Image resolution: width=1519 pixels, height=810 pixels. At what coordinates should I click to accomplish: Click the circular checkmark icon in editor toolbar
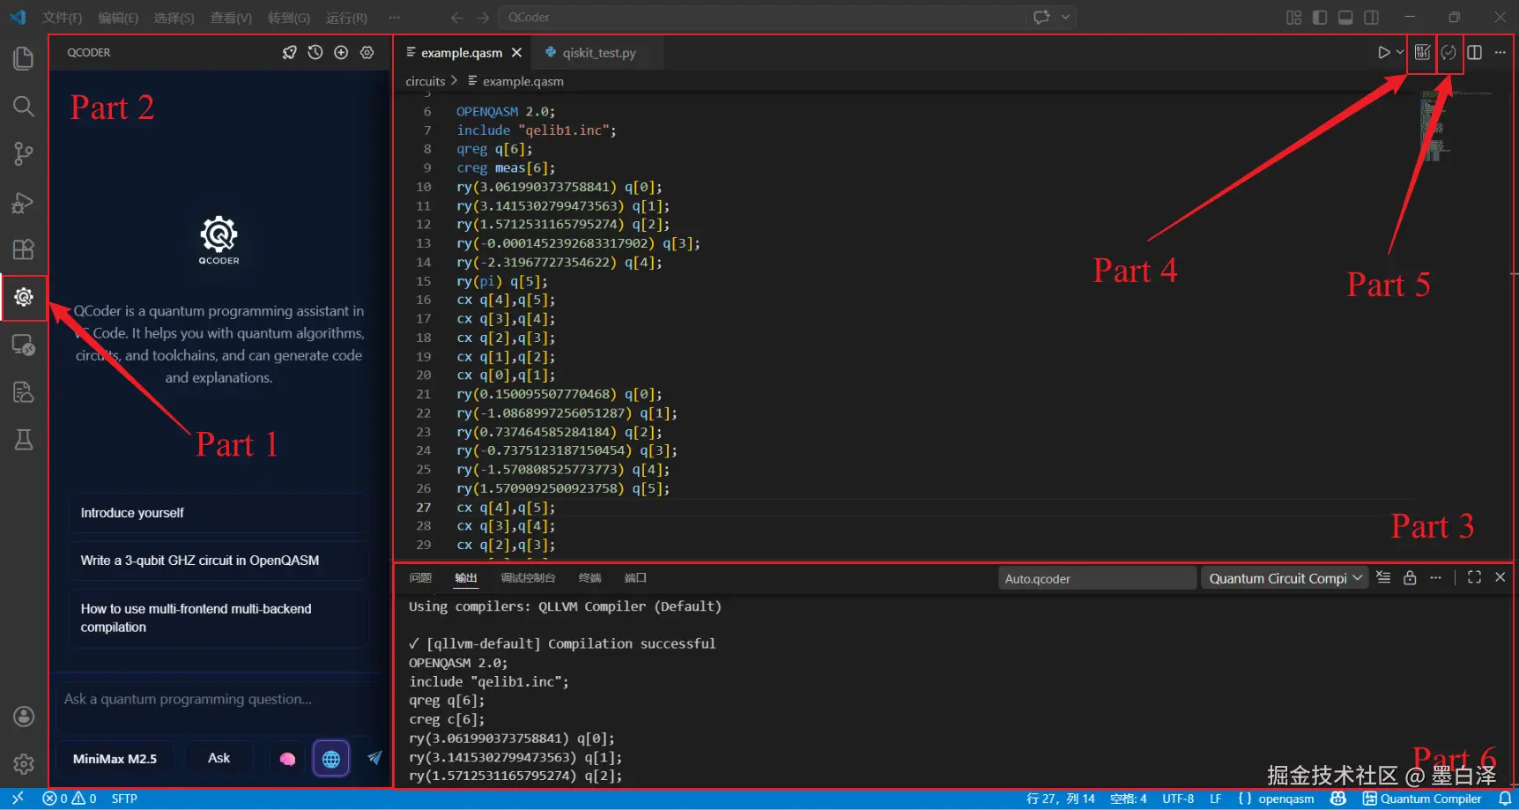[1449, 53]
